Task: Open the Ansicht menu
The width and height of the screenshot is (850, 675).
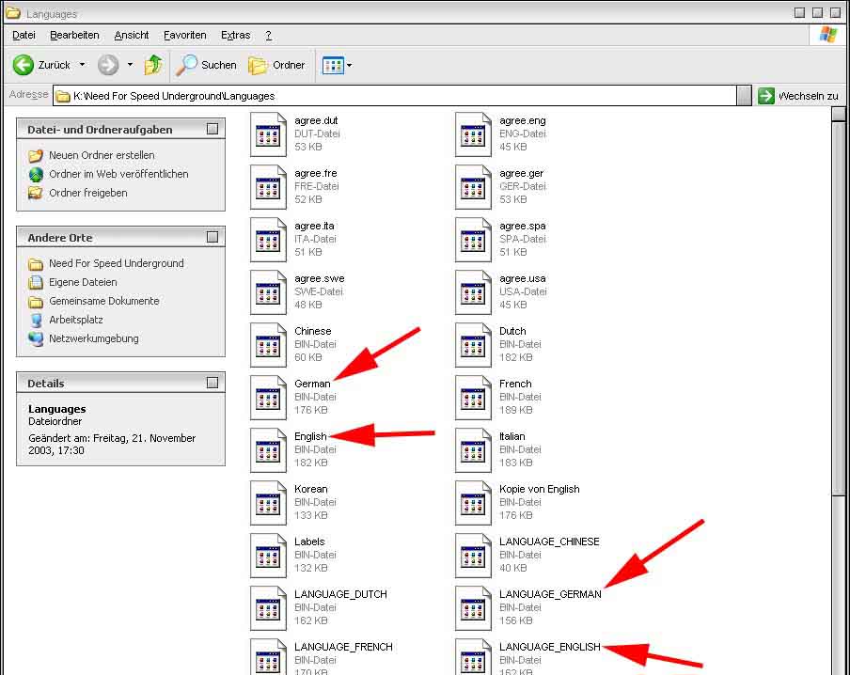Action: click(132, 35)
